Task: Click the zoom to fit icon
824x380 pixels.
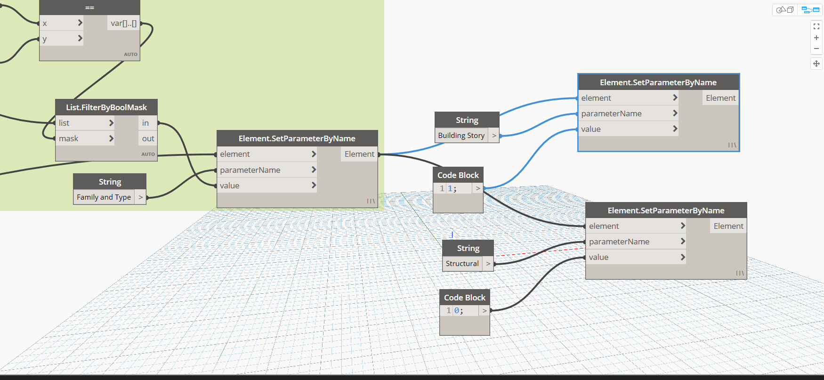Action: 816,26
